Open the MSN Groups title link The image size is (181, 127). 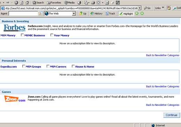pos(33,67)
